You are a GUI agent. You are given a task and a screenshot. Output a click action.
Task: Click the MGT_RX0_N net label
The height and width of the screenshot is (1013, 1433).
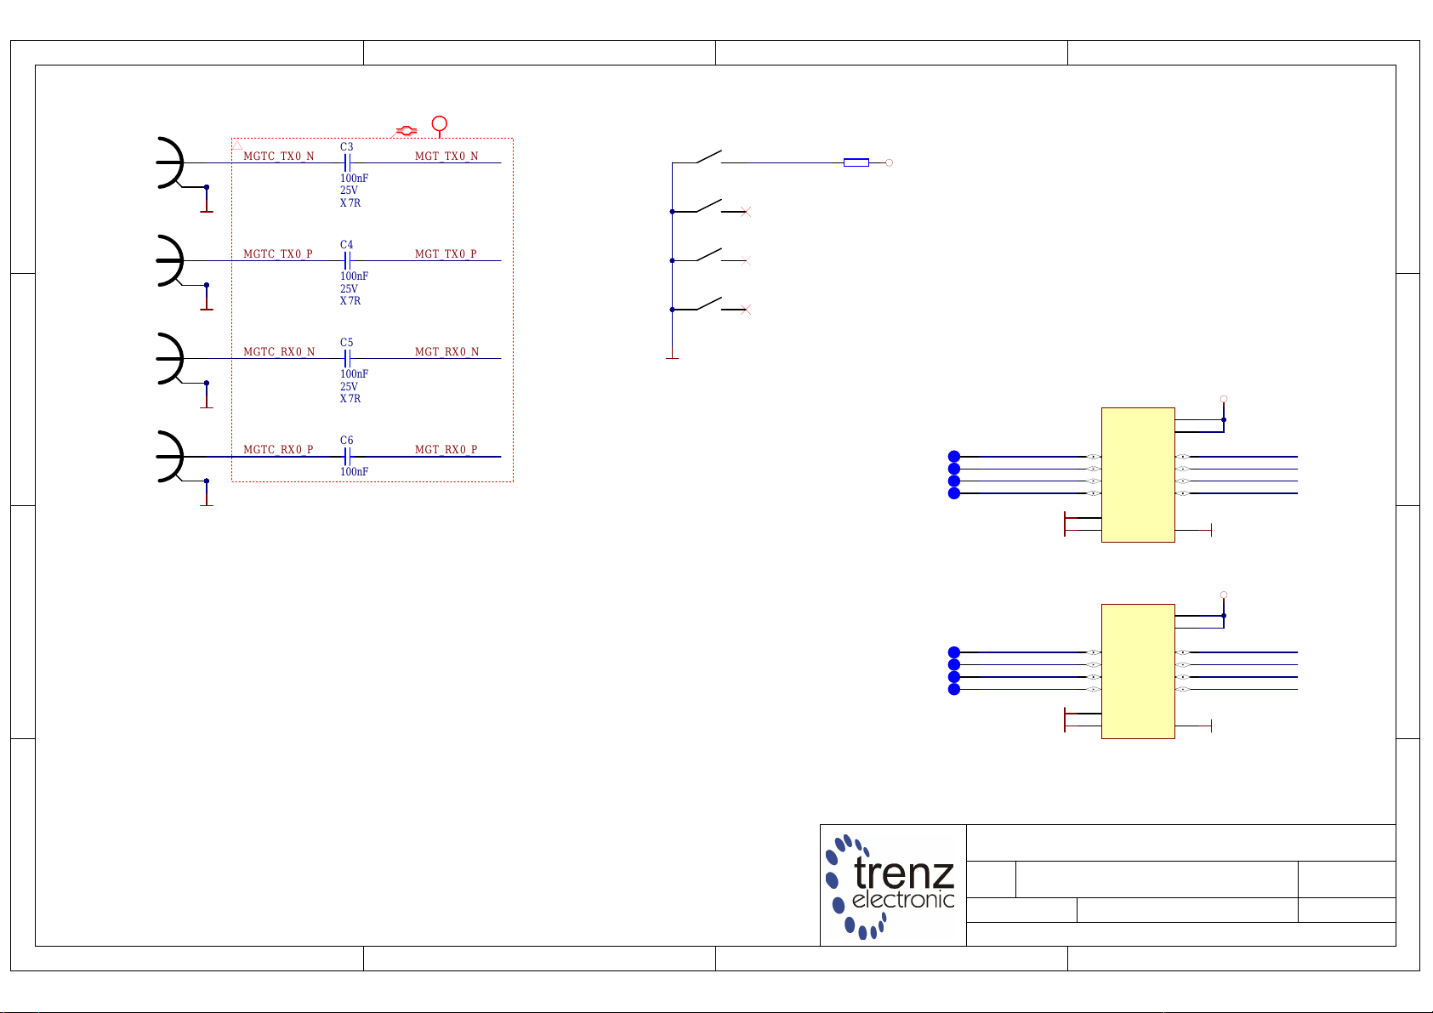coord(446,352)
